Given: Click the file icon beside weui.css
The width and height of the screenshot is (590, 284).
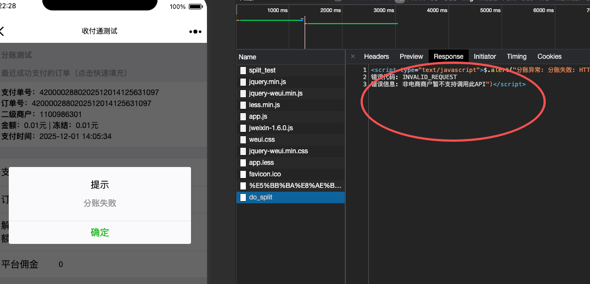Looking at the screenshot, I should pos(243,140).
